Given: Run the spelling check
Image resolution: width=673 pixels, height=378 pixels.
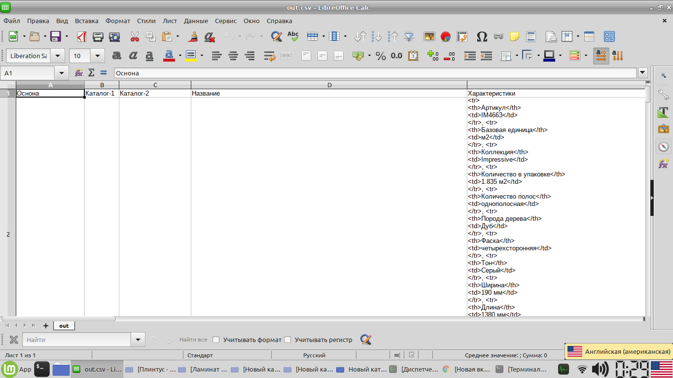Looking at the screenshot, I should click(x=293, y=36).
